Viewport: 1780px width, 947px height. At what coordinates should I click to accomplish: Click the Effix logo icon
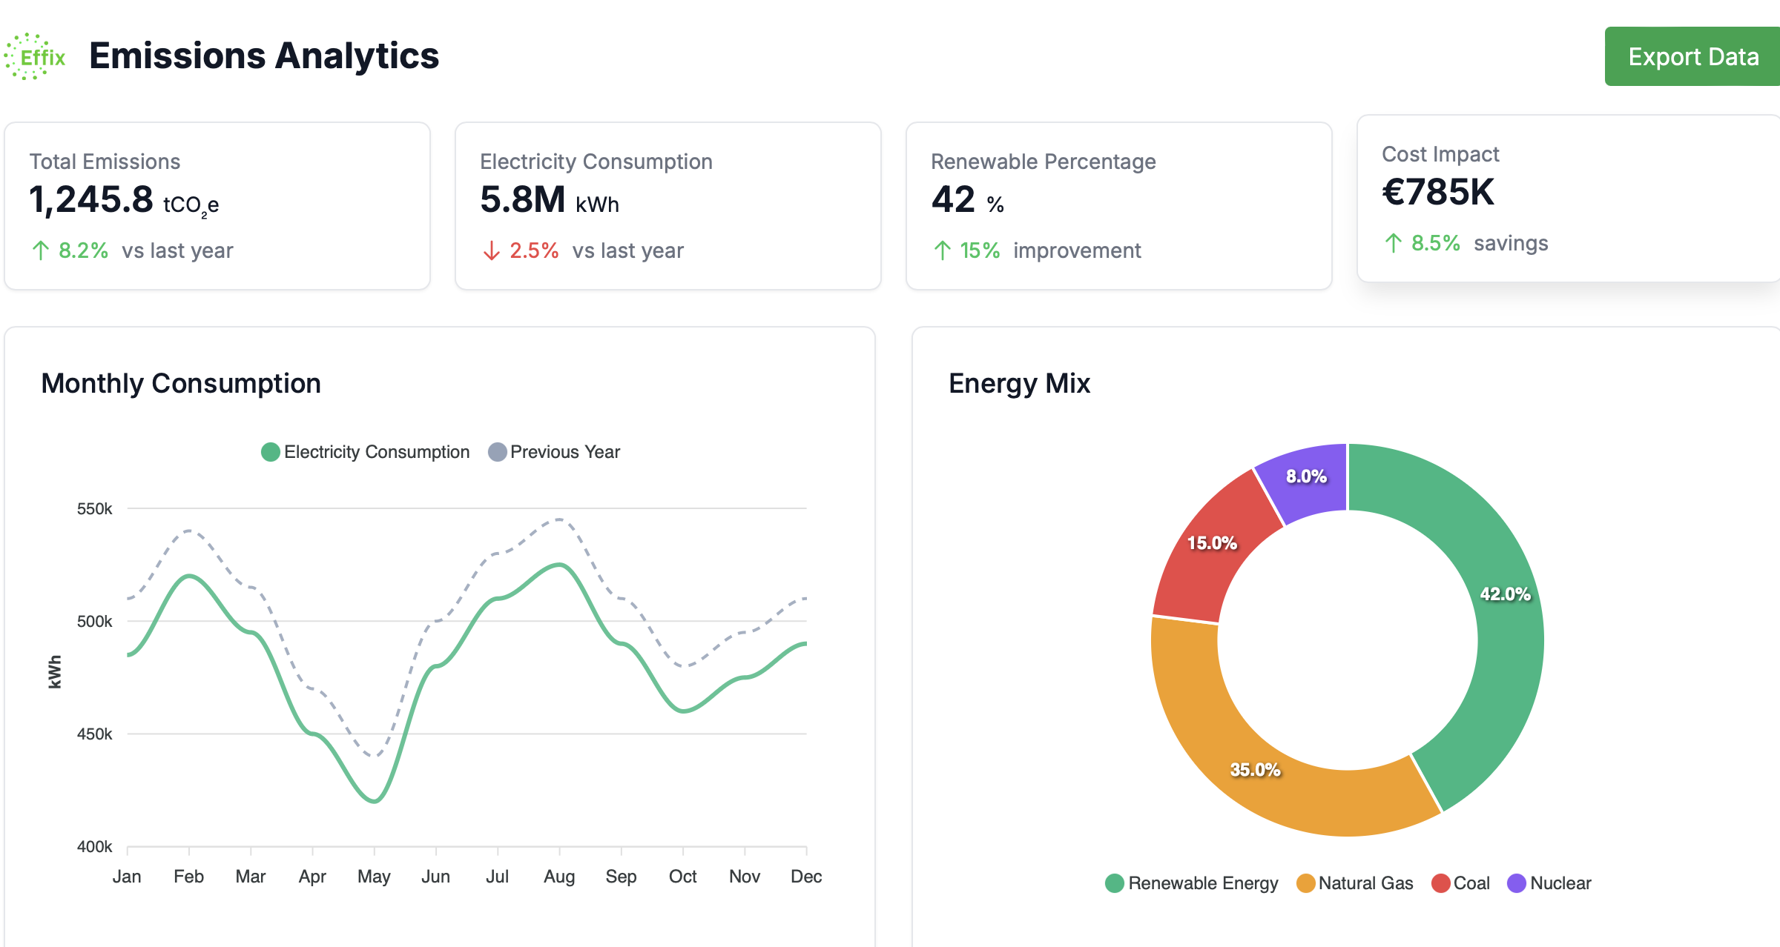36,54
